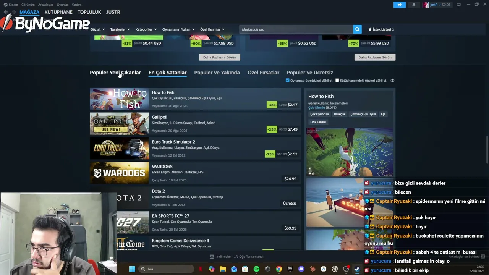Open Claude app from the taskbar
Viewport: 489px width, 275px height.
[x=313, y=269]
